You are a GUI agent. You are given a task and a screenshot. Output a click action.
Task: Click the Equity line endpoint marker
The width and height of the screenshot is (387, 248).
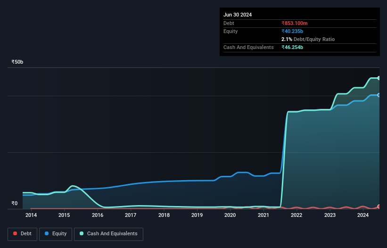[379, 95]
